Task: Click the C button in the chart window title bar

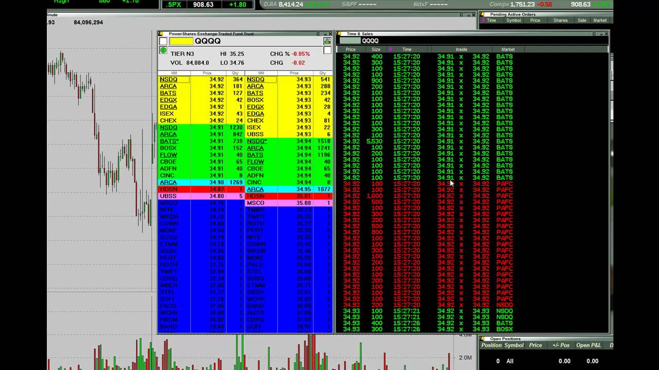Action: (x=461, y=15)
